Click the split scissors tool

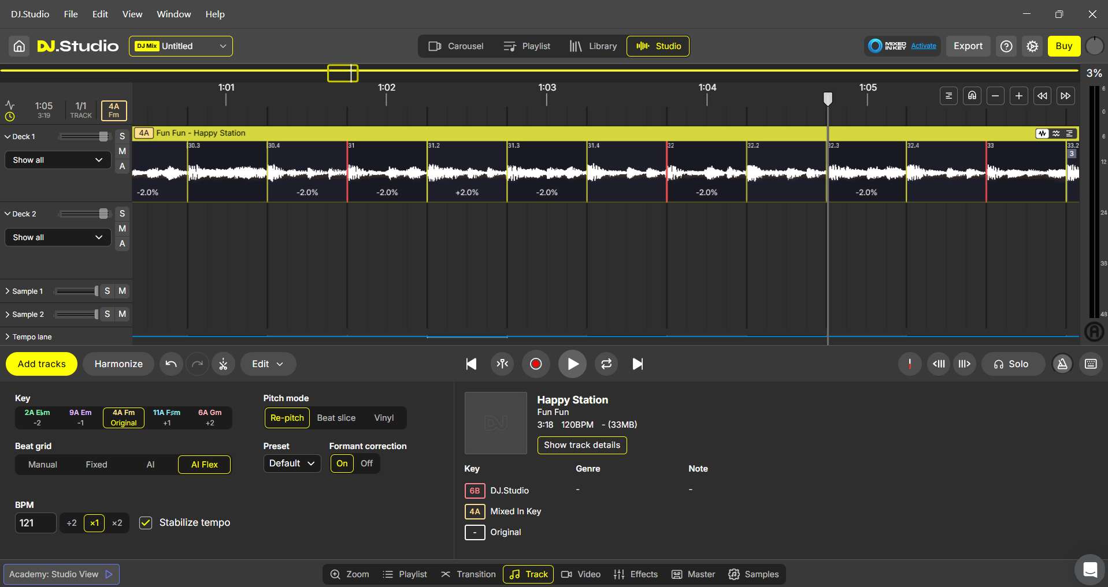tap(223, 364)
